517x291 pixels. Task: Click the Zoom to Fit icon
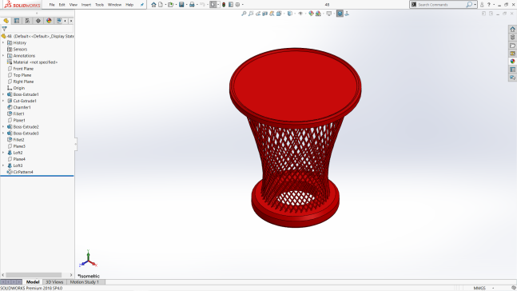tap(244, 14)
